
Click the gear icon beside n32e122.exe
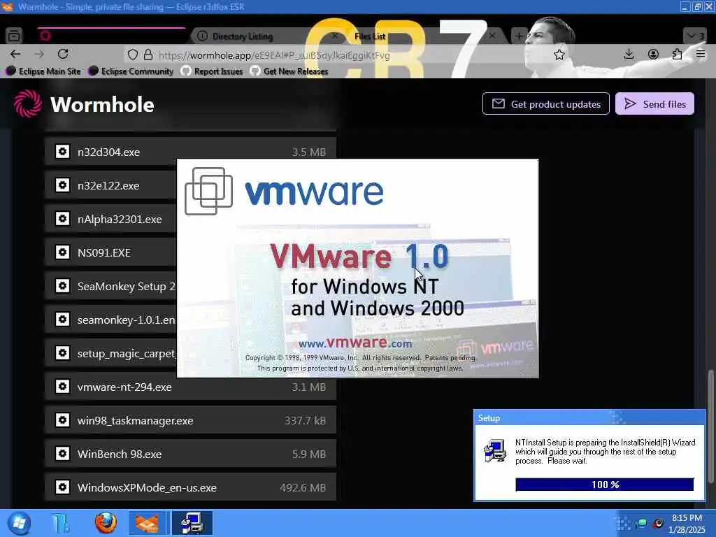point(62,185)
